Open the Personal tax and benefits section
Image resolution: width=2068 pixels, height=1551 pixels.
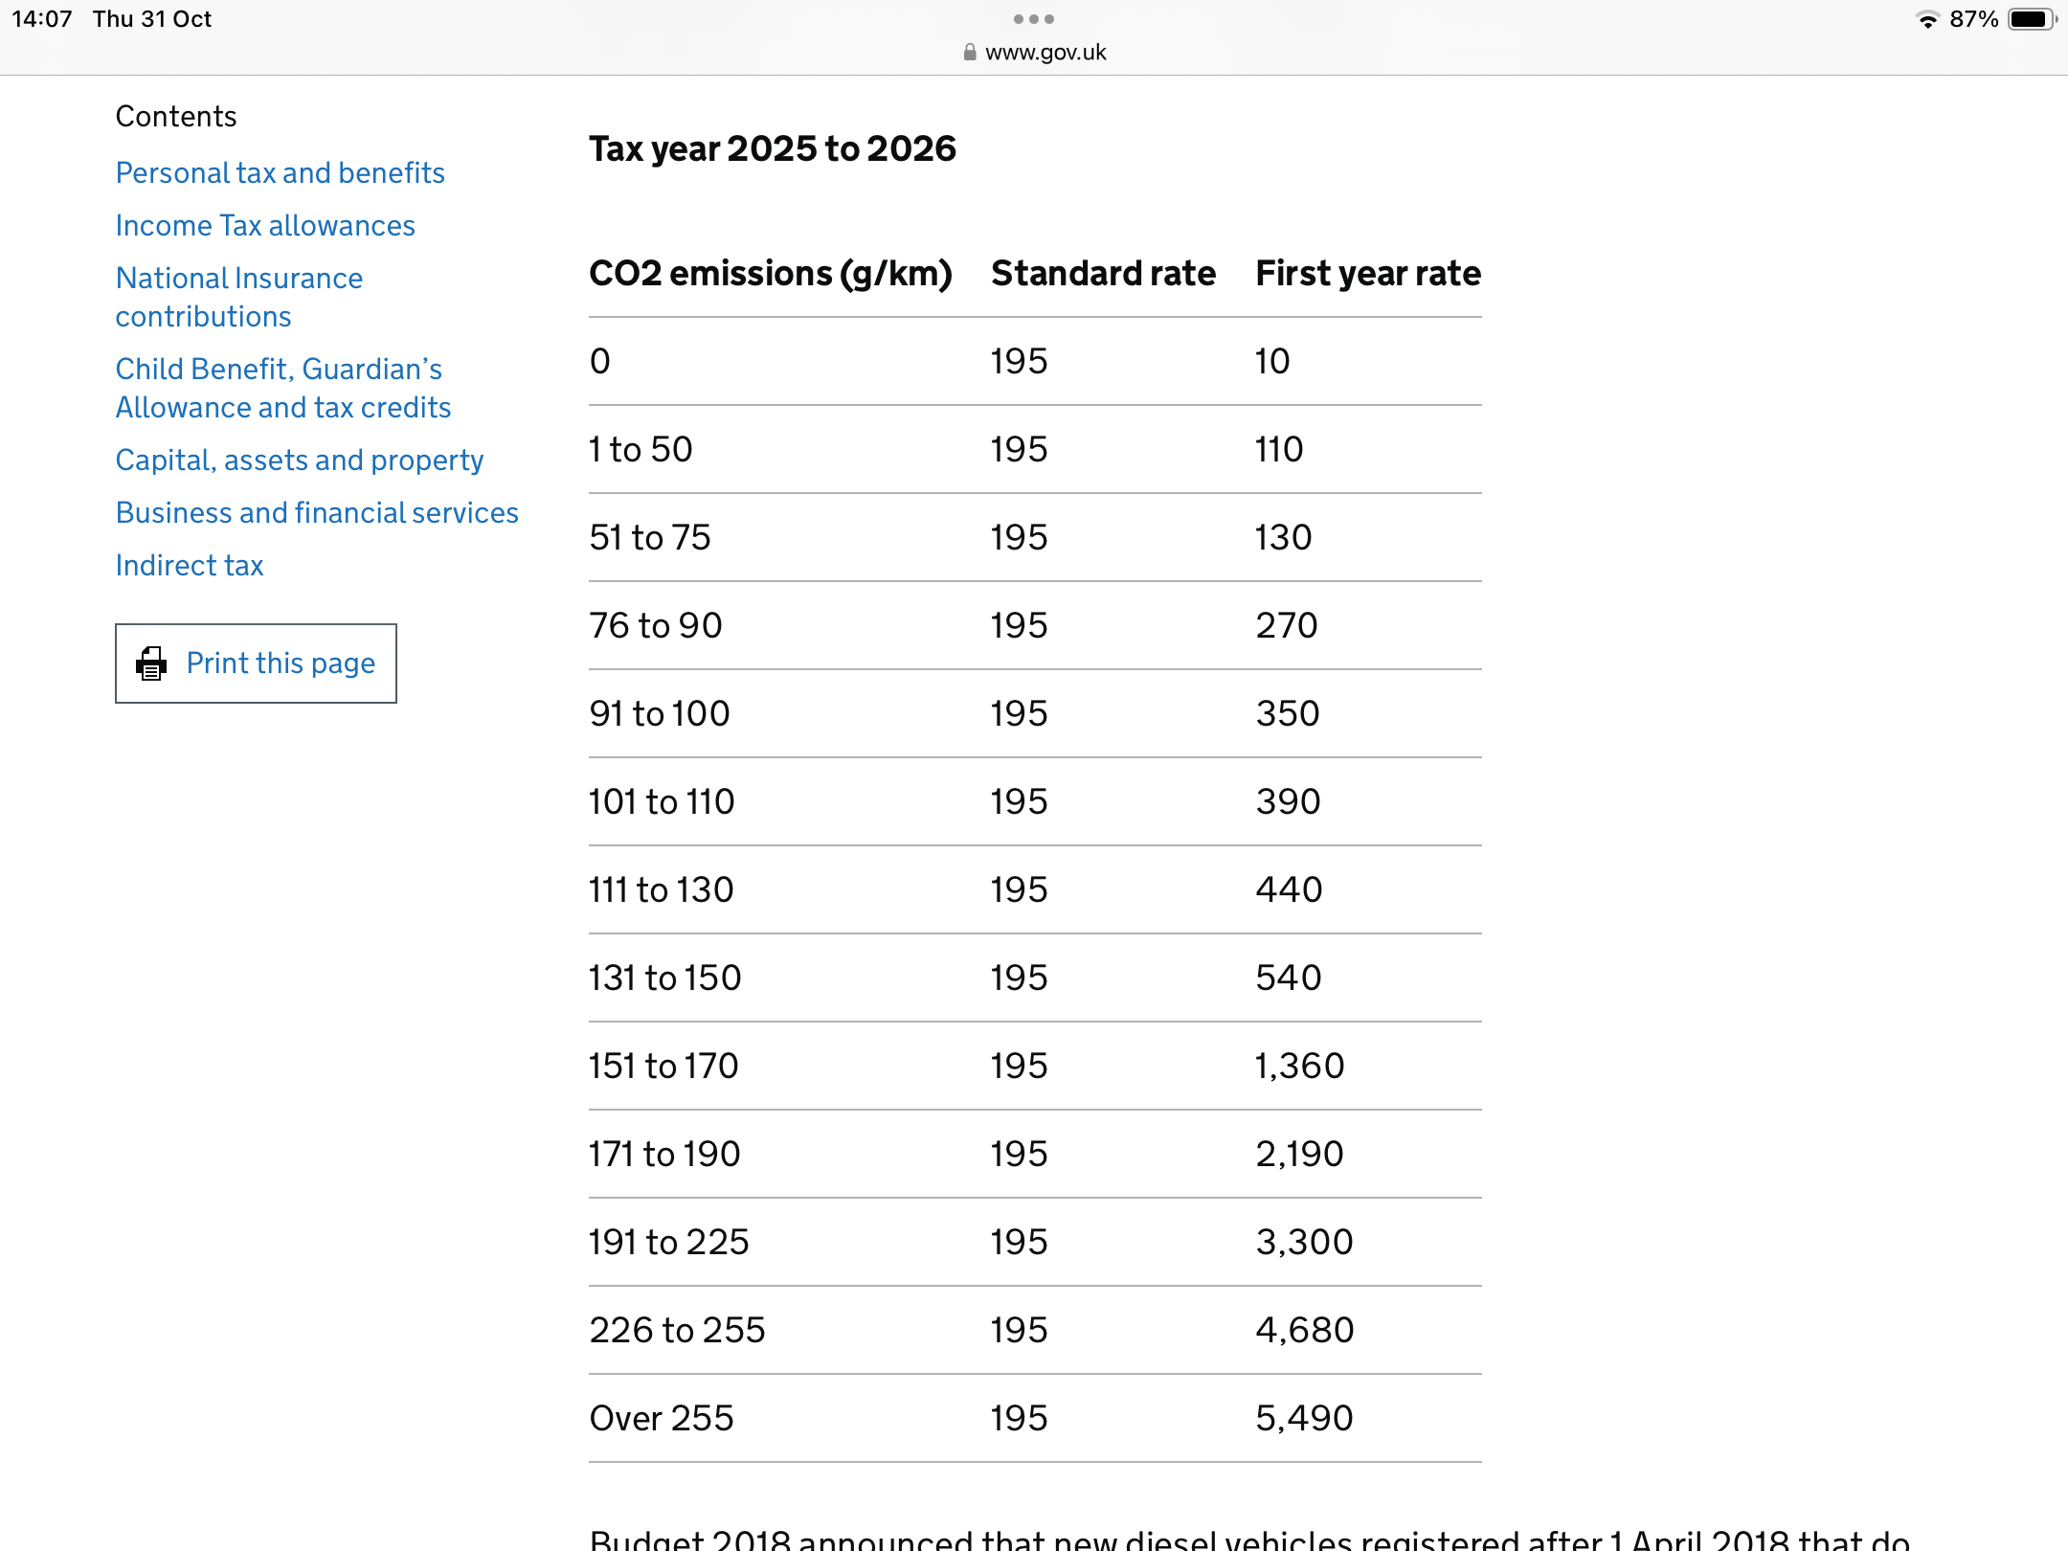pos(280,173)
